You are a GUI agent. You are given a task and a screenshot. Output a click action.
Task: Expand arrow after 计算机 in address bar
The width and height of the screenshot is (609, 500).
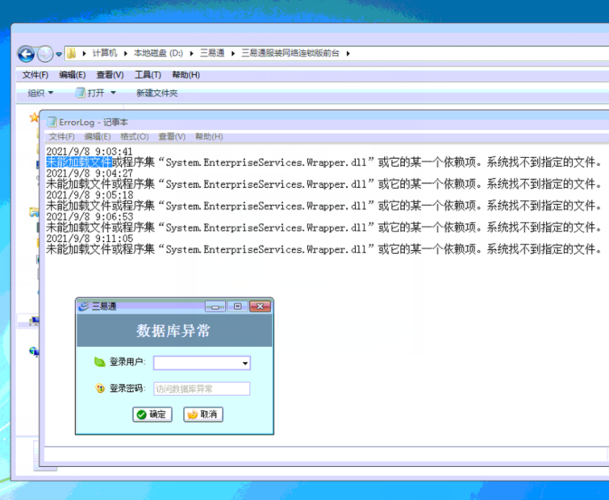click(x=126, y=53)
